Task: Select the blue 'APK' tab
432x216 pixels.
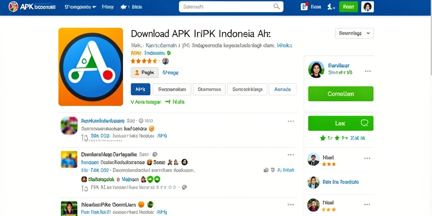Action: click(x=140, y=89)
